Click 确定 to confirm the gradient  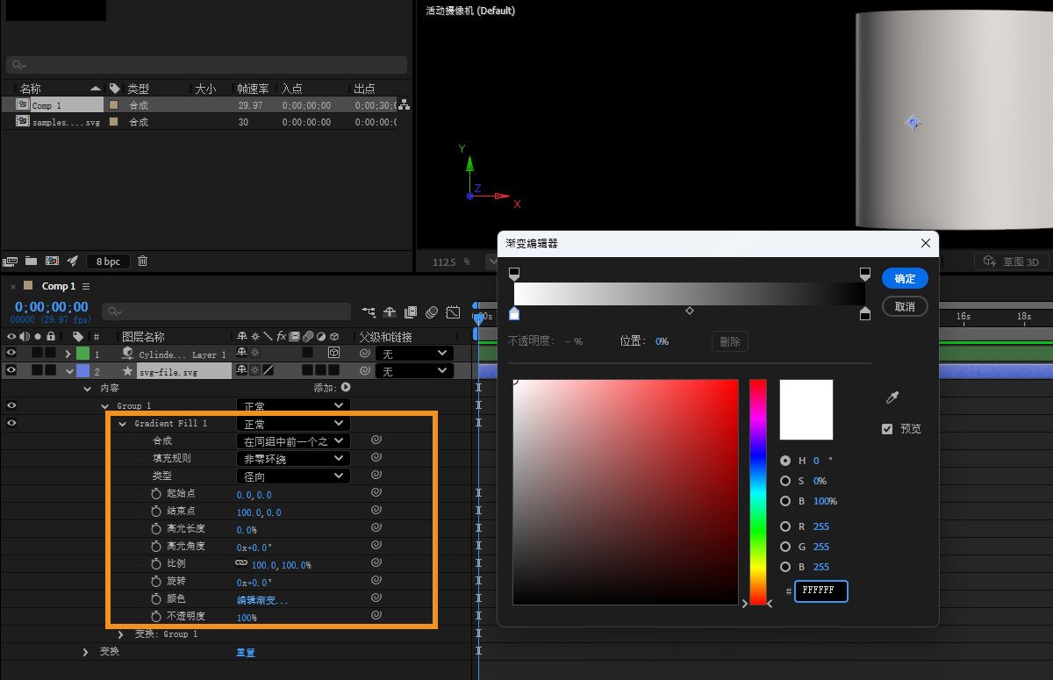coord(905,278)
